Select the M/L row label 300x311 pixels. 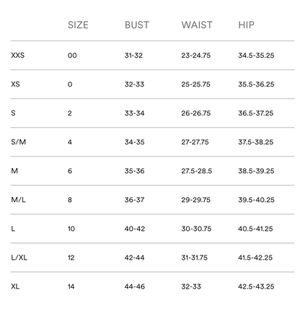(x=18, y=200)
